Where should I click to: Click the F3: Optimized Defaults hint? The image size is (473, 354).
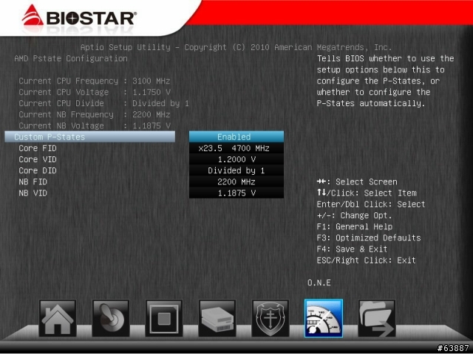click(x=369, y=237)
